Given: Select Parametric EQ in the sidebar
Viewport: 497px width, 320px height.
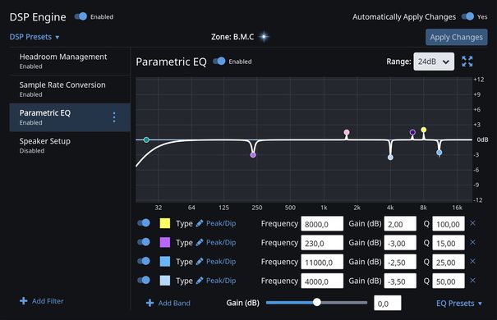Looking at the screenshot, I should [x=70, y=117].
